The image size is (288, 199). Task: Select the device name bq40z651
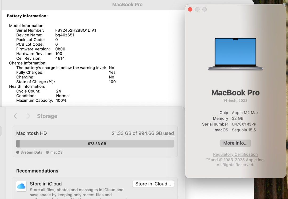click(65, 35)
